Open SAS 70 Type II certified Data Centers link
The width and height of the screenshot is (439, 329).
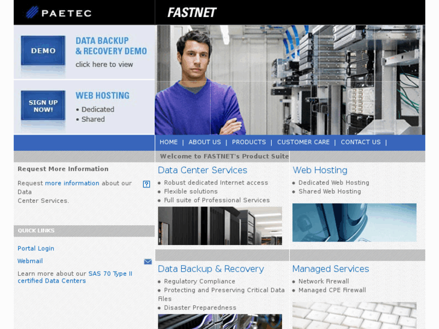75,277
